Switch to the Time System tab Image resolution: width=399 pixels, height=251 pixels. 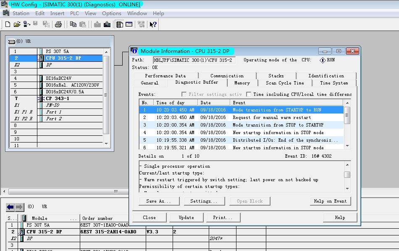pos(334,83)
